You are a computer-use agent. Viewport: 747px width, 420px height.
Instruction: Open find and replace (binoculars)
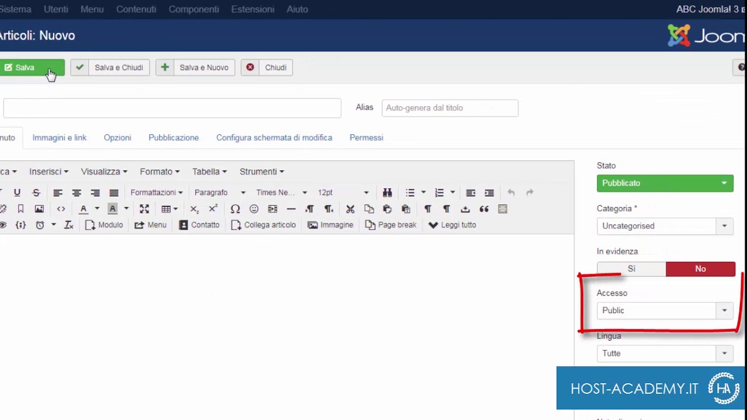pyautogui.click(x=388, y=192)
